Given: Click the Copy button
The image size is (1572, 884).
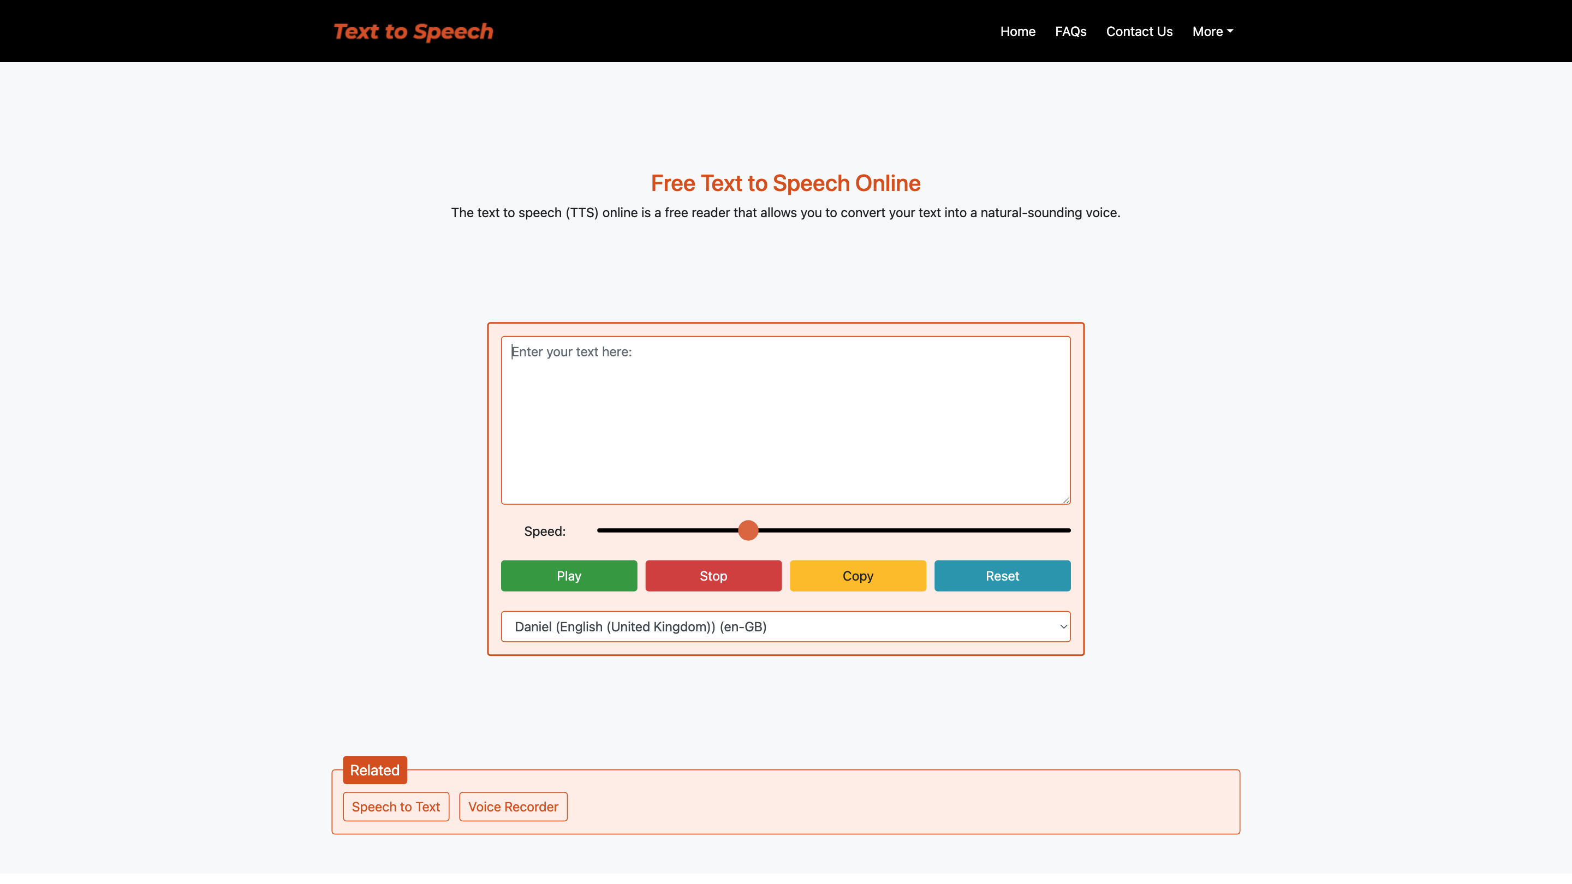Looking at the screenshot, I should 858,576.
